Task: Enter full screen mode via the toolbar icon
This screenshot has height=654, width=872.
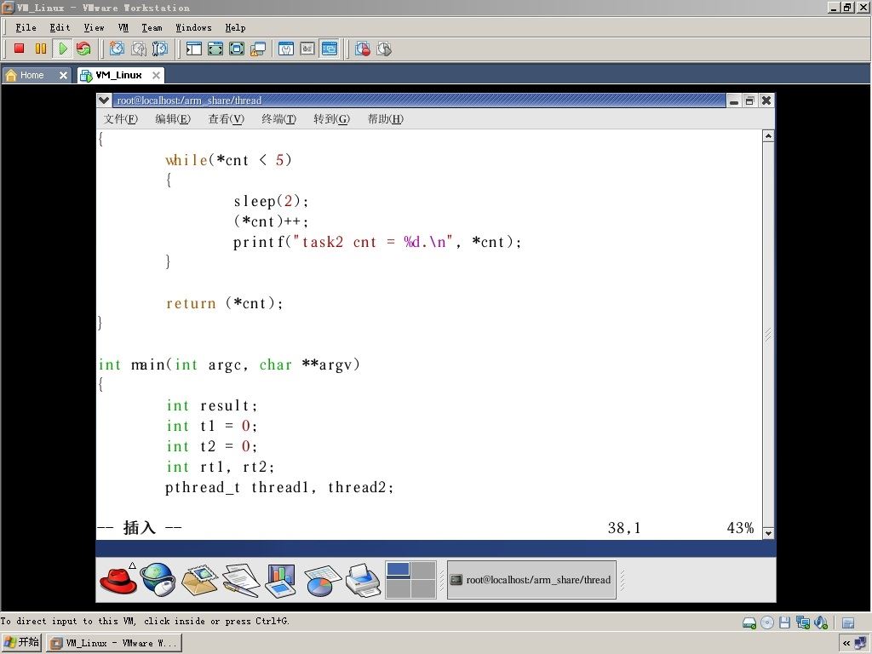Action: (x=237, y=49)
